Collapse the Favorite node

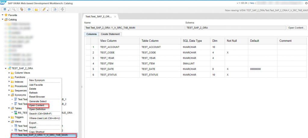coord(2,15)
